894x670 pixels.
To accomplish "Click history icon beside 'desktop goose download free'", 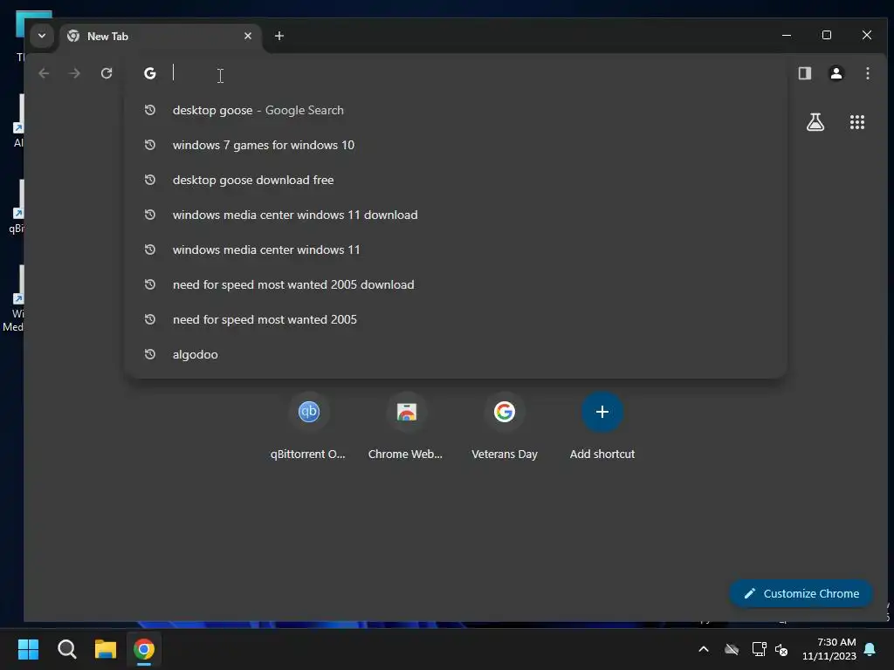I will 150,180.
